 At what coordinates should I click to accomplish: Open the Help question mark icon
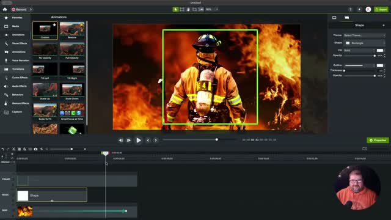pyautogui.click(x=350, y=10)
